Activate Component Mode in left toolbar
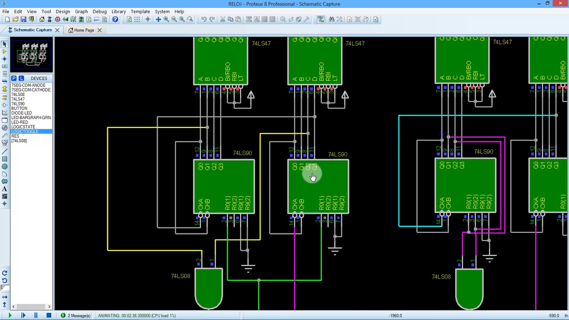 (4, 52)
